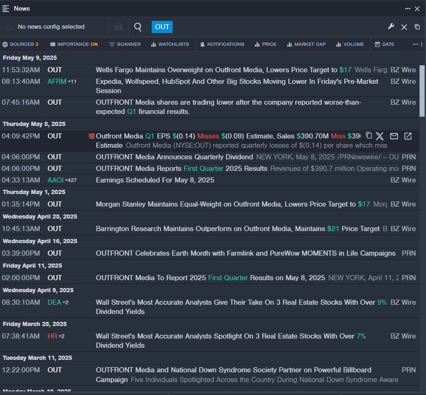The width and height of the screenshot is (426, 395).
Task: Toggle the NOTIFICATIONS bell filter
Action: coord(222,44)
